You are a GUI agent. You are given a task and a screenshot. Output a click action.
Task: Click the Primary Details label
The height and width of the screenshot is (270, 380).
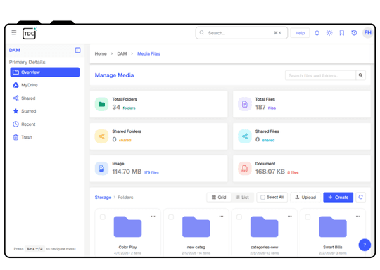point(27,62)
